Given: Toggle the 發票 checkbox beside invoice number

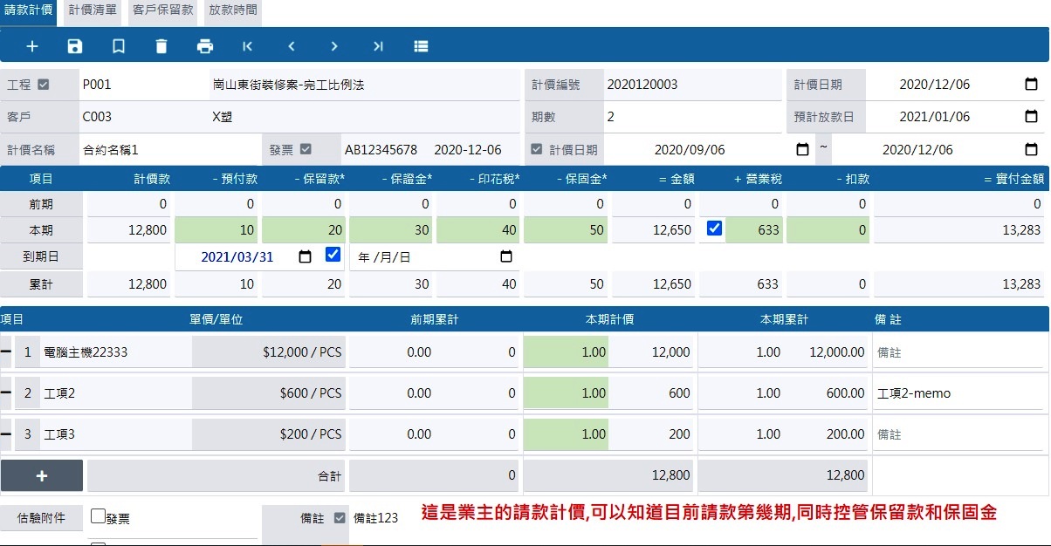Looking at the screenshot, I should [306, 149].
